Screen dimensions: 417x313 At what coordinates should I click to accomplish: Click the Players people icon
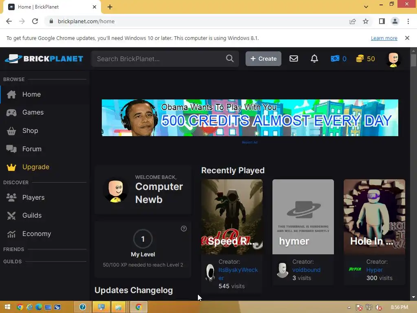pos(11,198)
